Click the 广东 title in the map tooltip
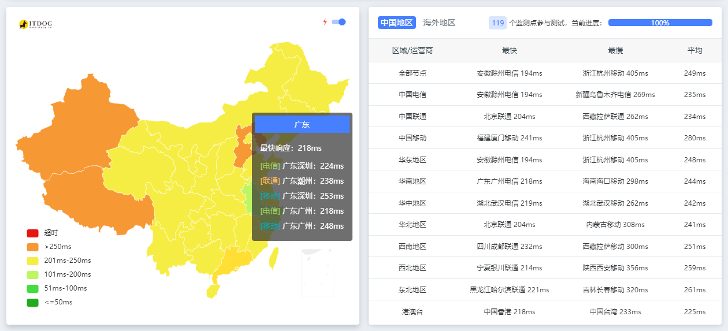The width and height of the screenshot is (728, 331). tap(302, 124)
